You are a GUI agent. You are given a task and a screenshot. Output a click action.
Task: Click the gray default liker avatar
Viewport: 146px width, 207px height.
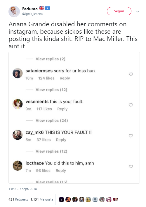(x=95, y=199)
